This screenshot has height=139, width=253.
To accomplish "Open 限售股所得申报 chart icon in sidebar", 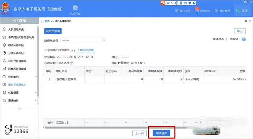I will [x=4, y=69].
